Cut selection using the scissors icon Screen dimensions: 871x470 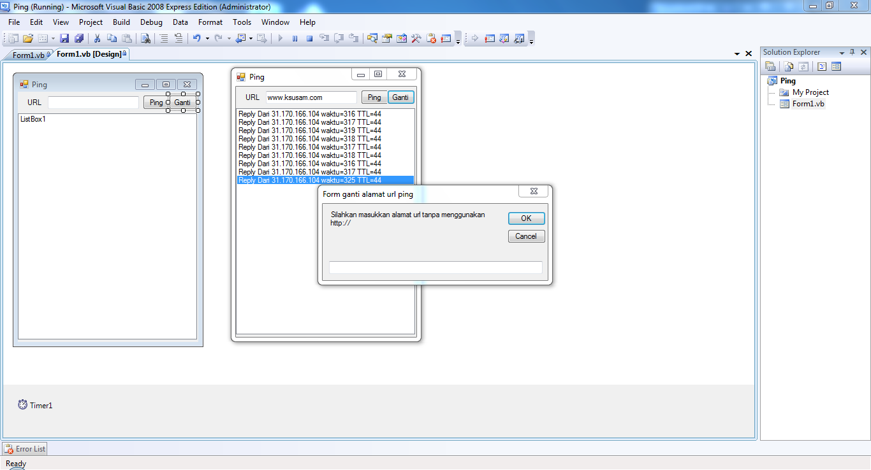pos(98,38)
